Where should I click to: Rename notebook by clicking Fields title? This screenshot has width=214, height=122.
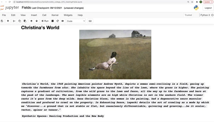point(26,8)
